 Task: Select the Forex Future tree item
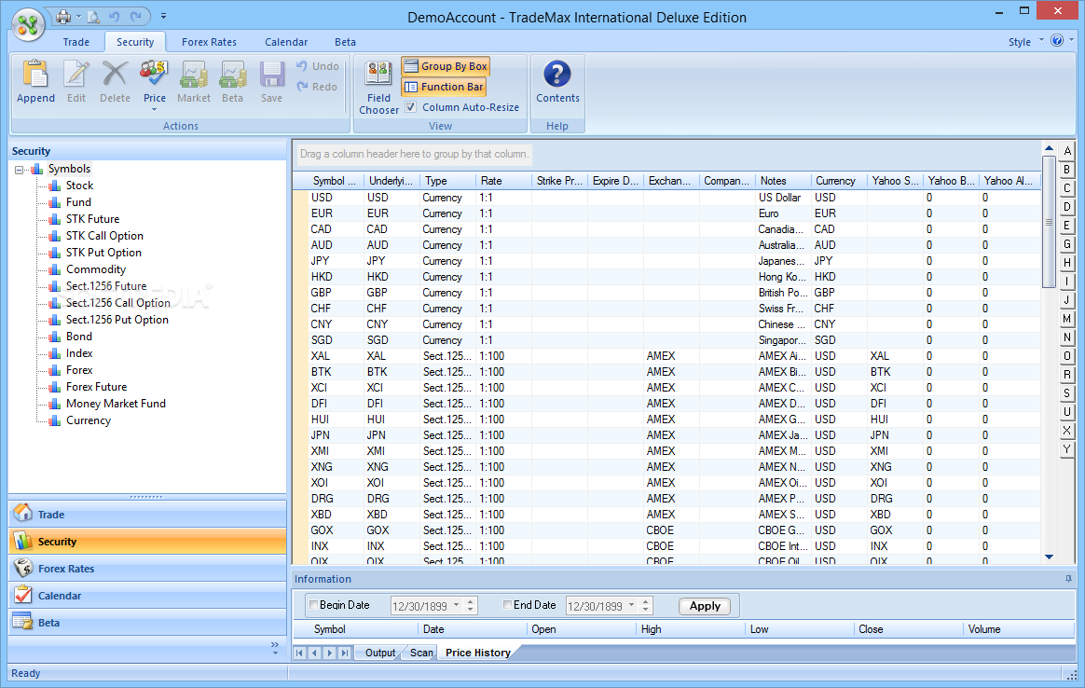(96, 387)
